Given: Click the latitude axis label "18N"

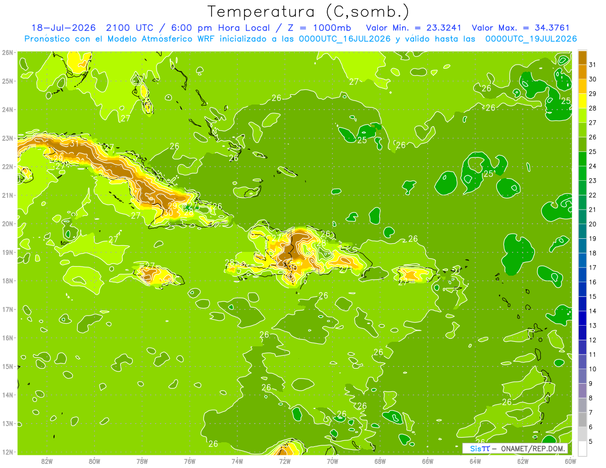Looking at the screenshot, I should (7, 281).
